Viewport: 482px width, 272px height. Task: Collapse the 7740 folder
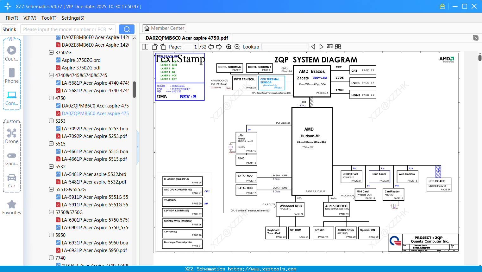[51, 258]
